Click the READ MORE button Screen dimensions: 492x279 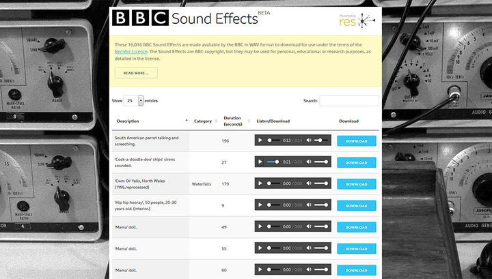tap(136, 73)
